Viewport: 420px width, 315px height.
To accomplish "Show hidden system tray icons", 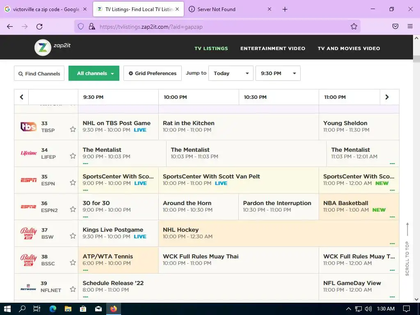I will point(348,309).
